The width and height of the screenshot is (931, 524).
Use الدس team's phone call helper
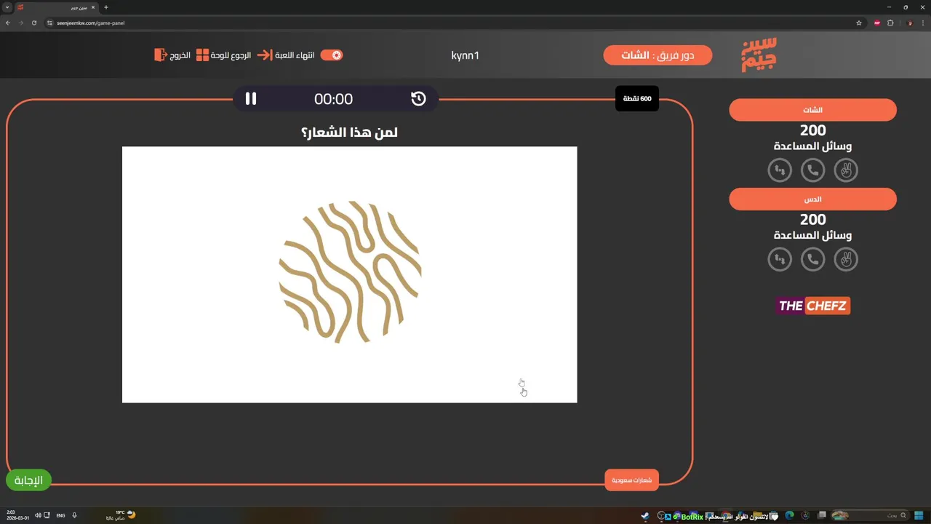tap(812, 259)
